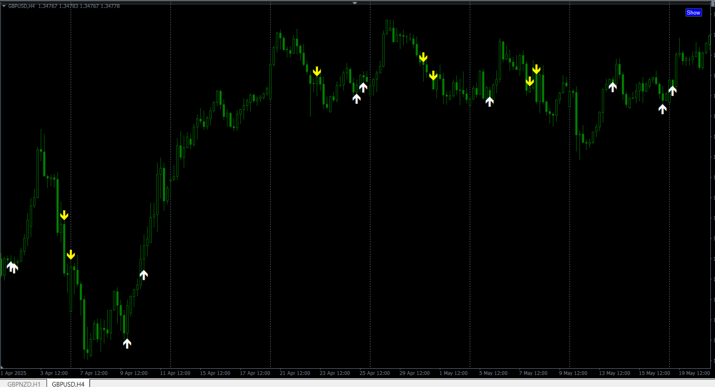
Task: Click the '19 May 12:00' time label
Action: (694, 373)
